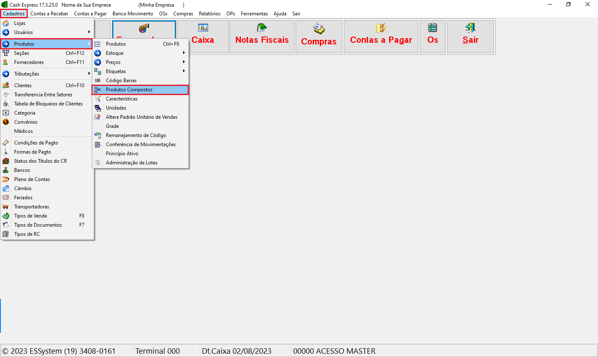The image size is (598, 357).
Task: Click the Caixa chart icon in toolbar
Action: 203,28
